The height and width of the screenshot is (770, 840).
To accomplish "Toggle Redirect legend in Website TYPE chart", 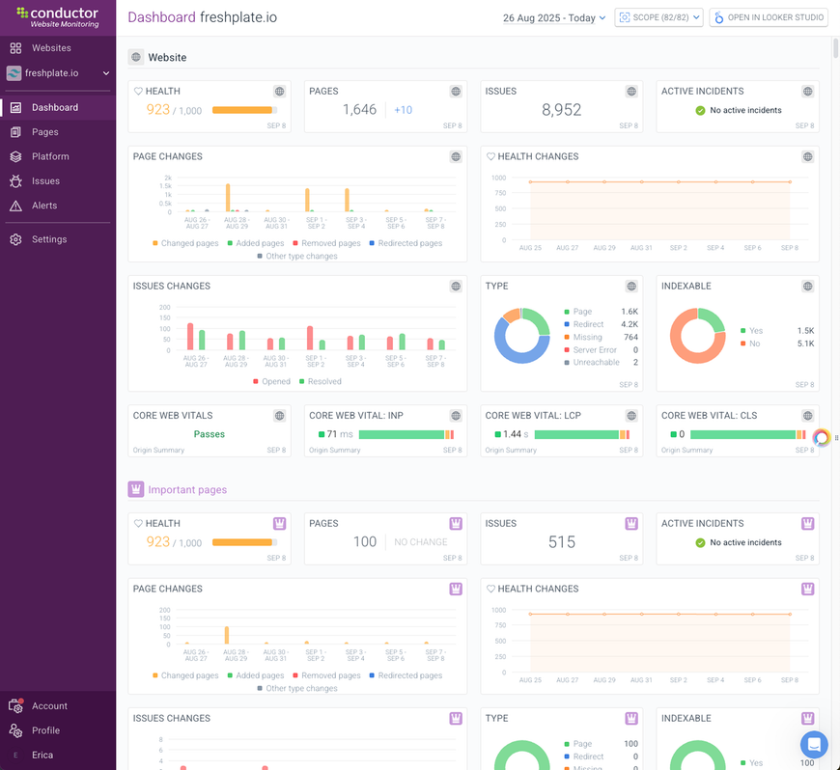I will (x=584, y=324).
